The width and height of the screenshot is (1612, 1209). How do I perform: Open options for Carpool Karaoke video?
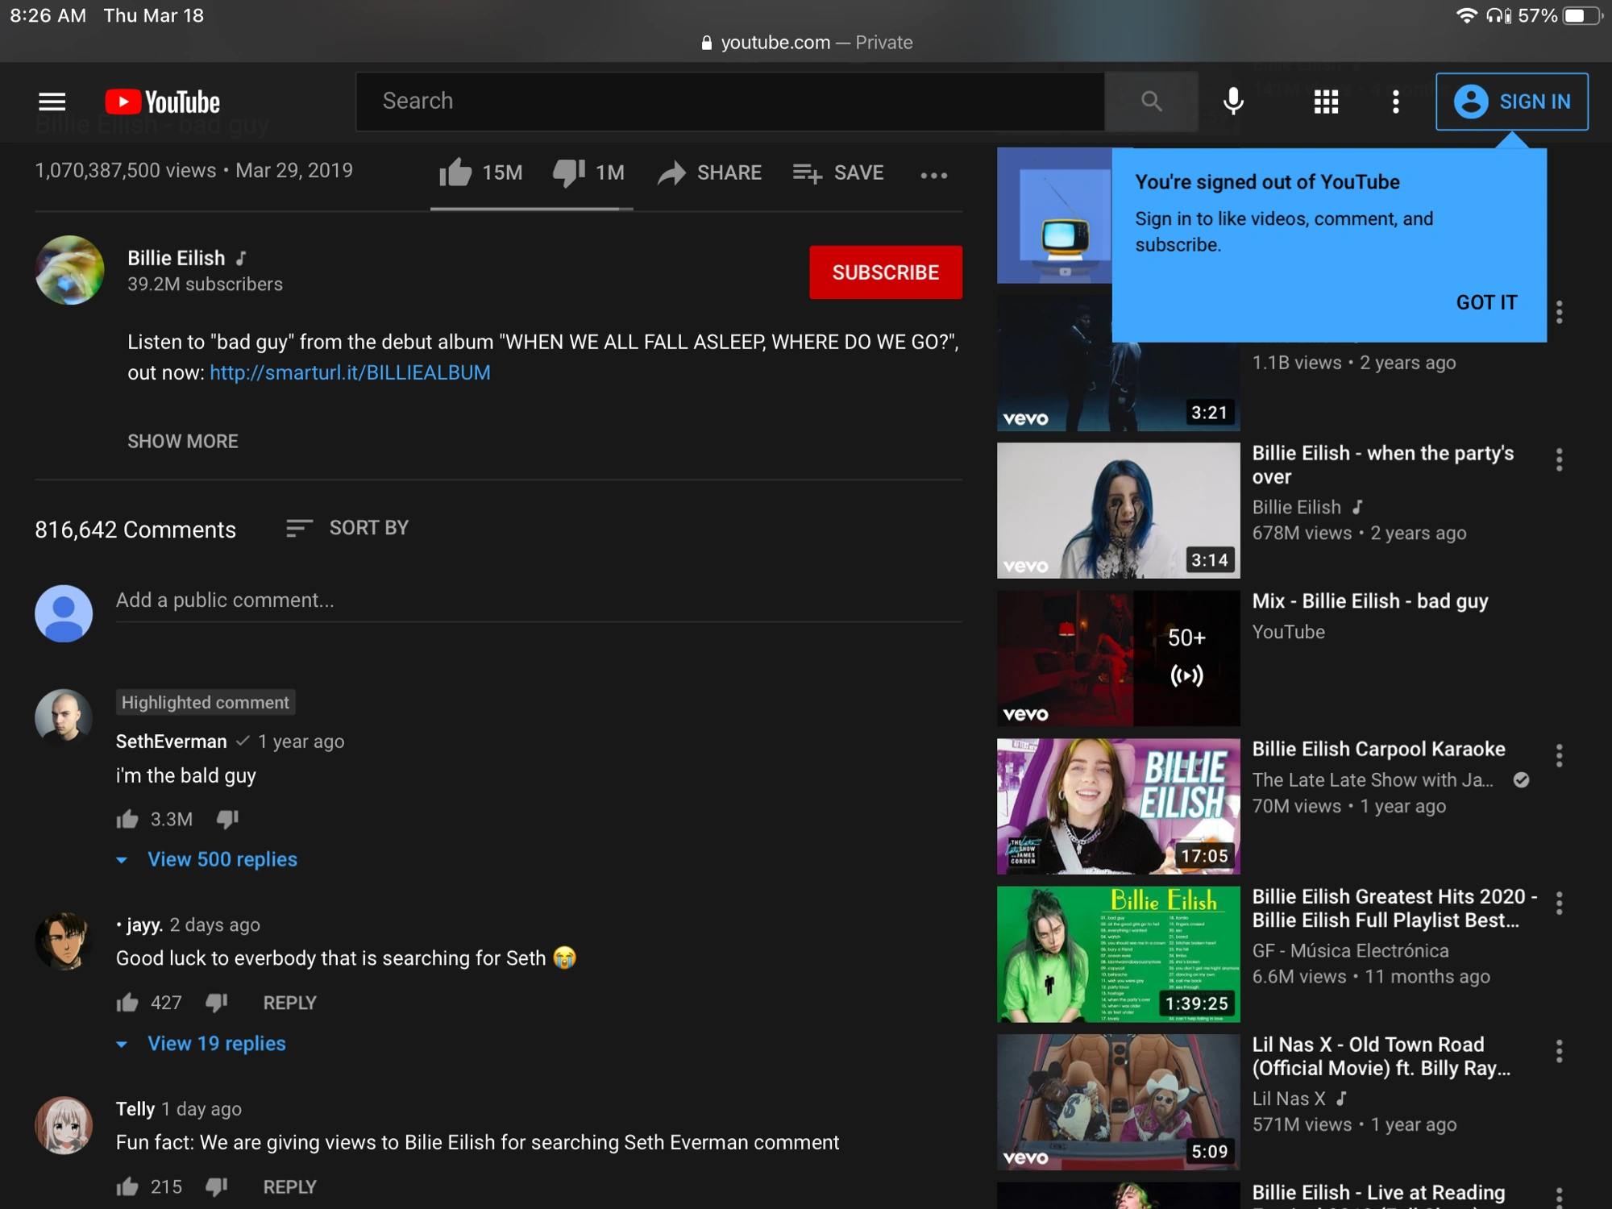click(1559, 755)
